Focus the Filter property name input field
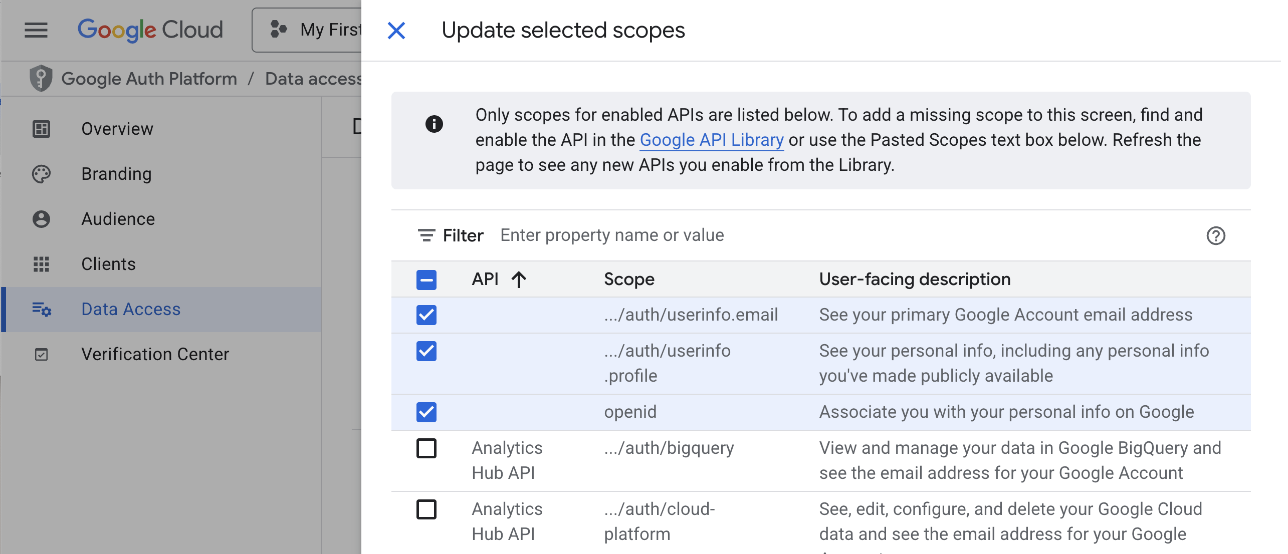 coord(611,235)
